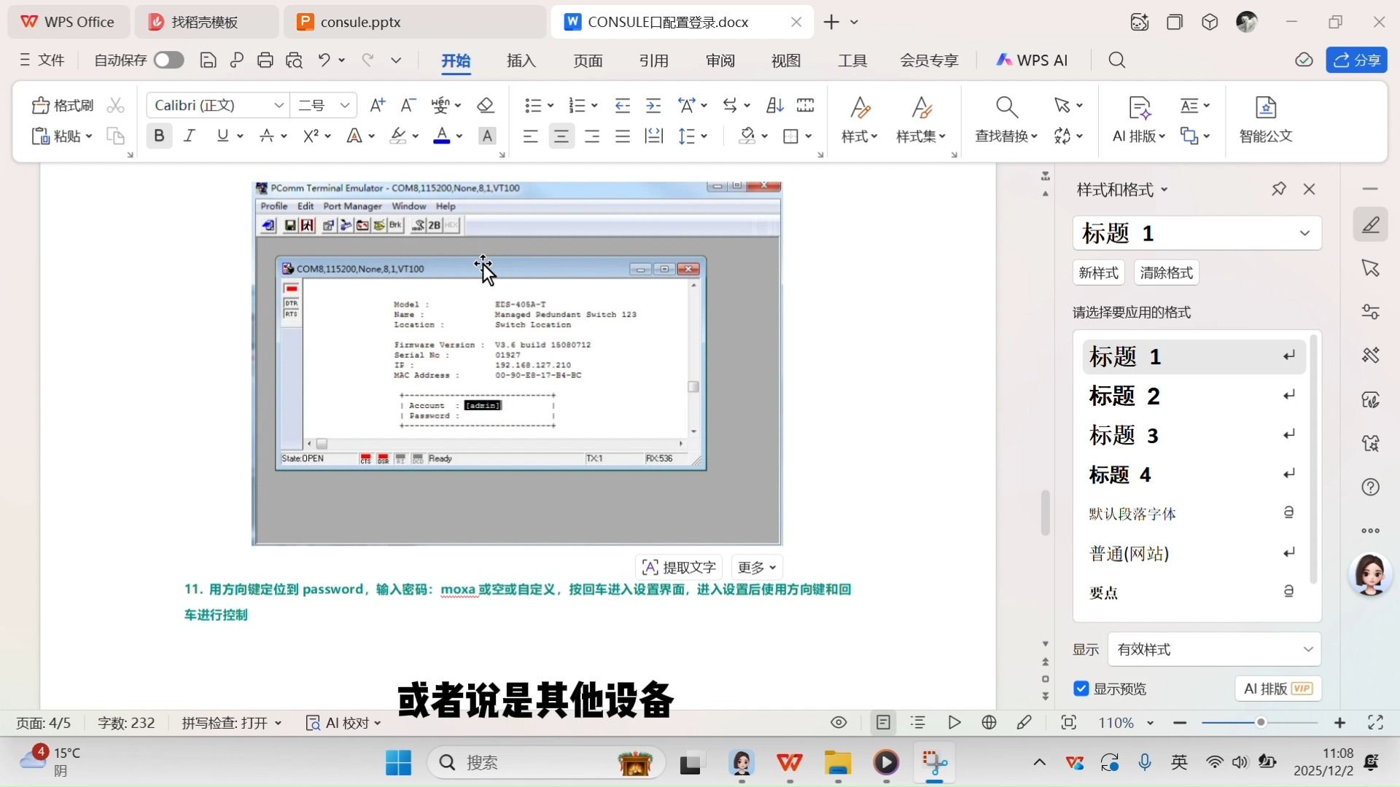Click the italic formatting icon
This screenshot has height=787, width=1400.
(x=190, y=136)
